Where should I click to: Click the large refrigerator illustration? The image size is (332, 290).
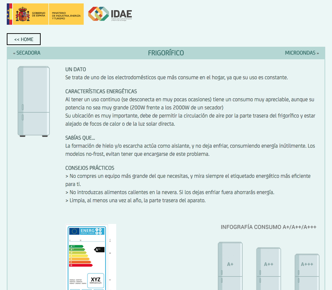pos(34,101)
